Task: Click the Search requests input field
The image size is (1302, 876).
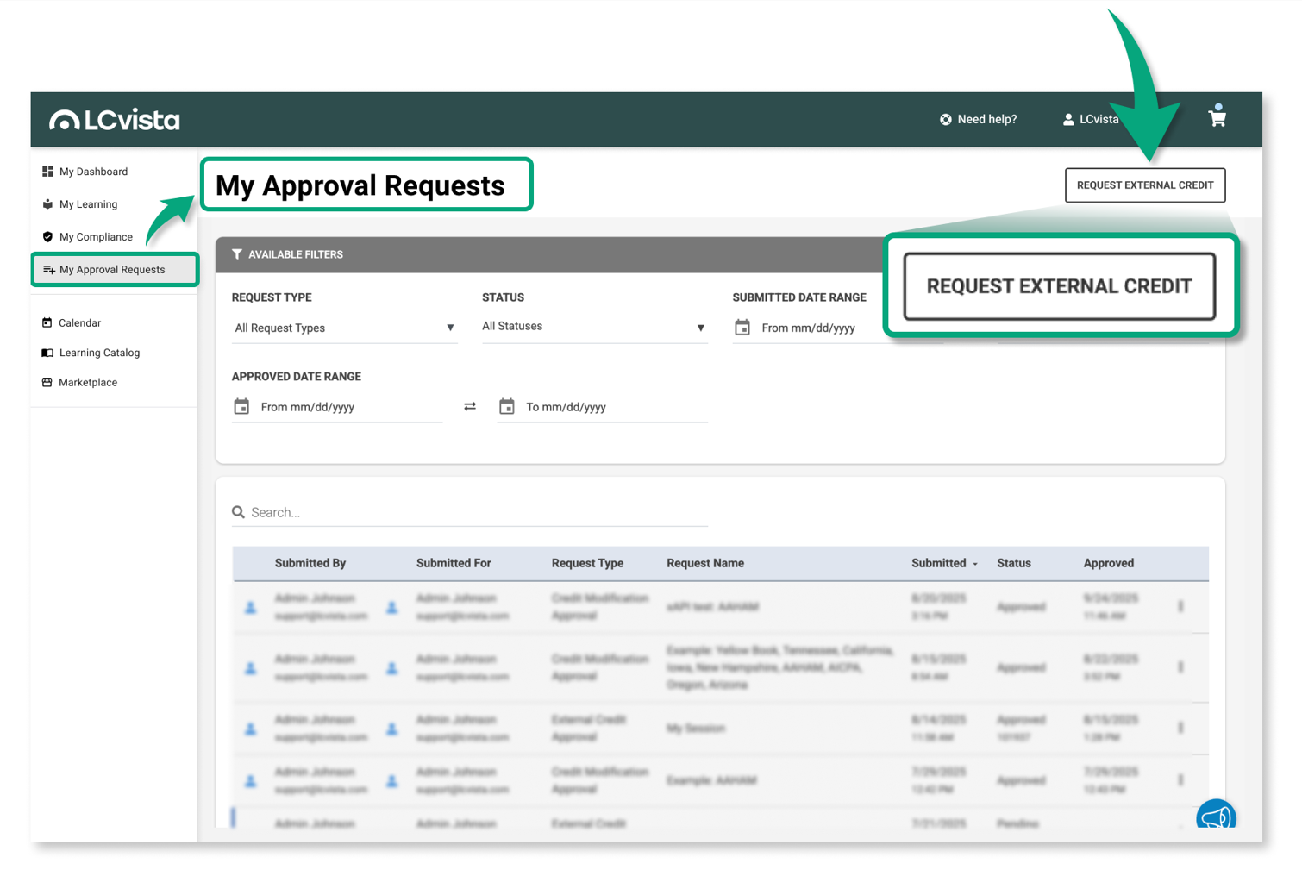Action: [x=479, y=513]
